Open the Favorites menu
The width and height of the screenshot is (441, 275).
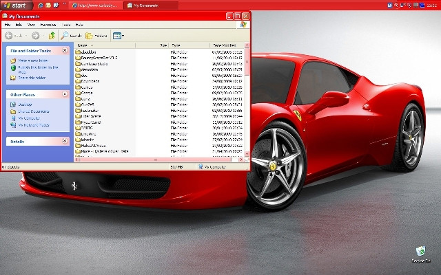tap(48, 25)
